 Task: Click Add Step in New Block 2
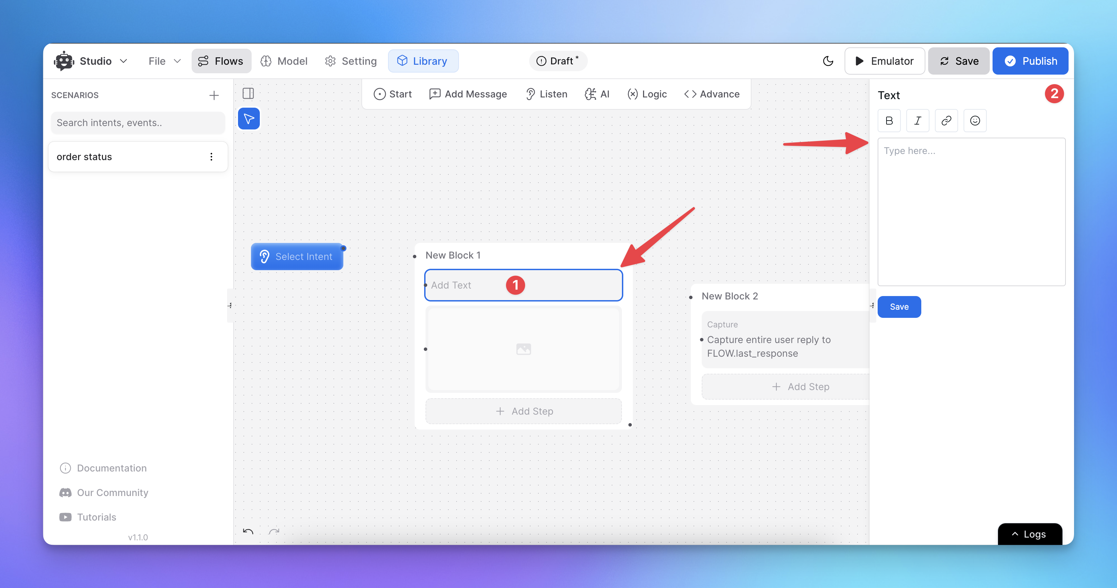[x=785, y=387]
